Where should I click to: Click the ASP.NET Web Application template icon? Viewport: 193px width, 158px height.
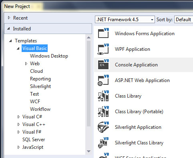[103, 80]
